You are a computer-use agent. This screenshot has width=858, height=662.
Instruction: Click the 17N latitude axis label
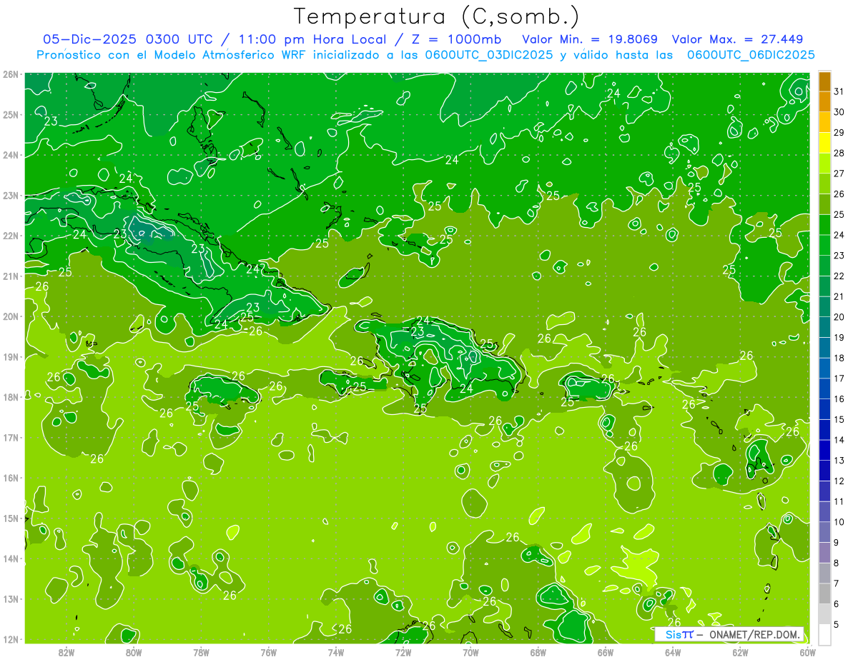(x=10, y=437)
